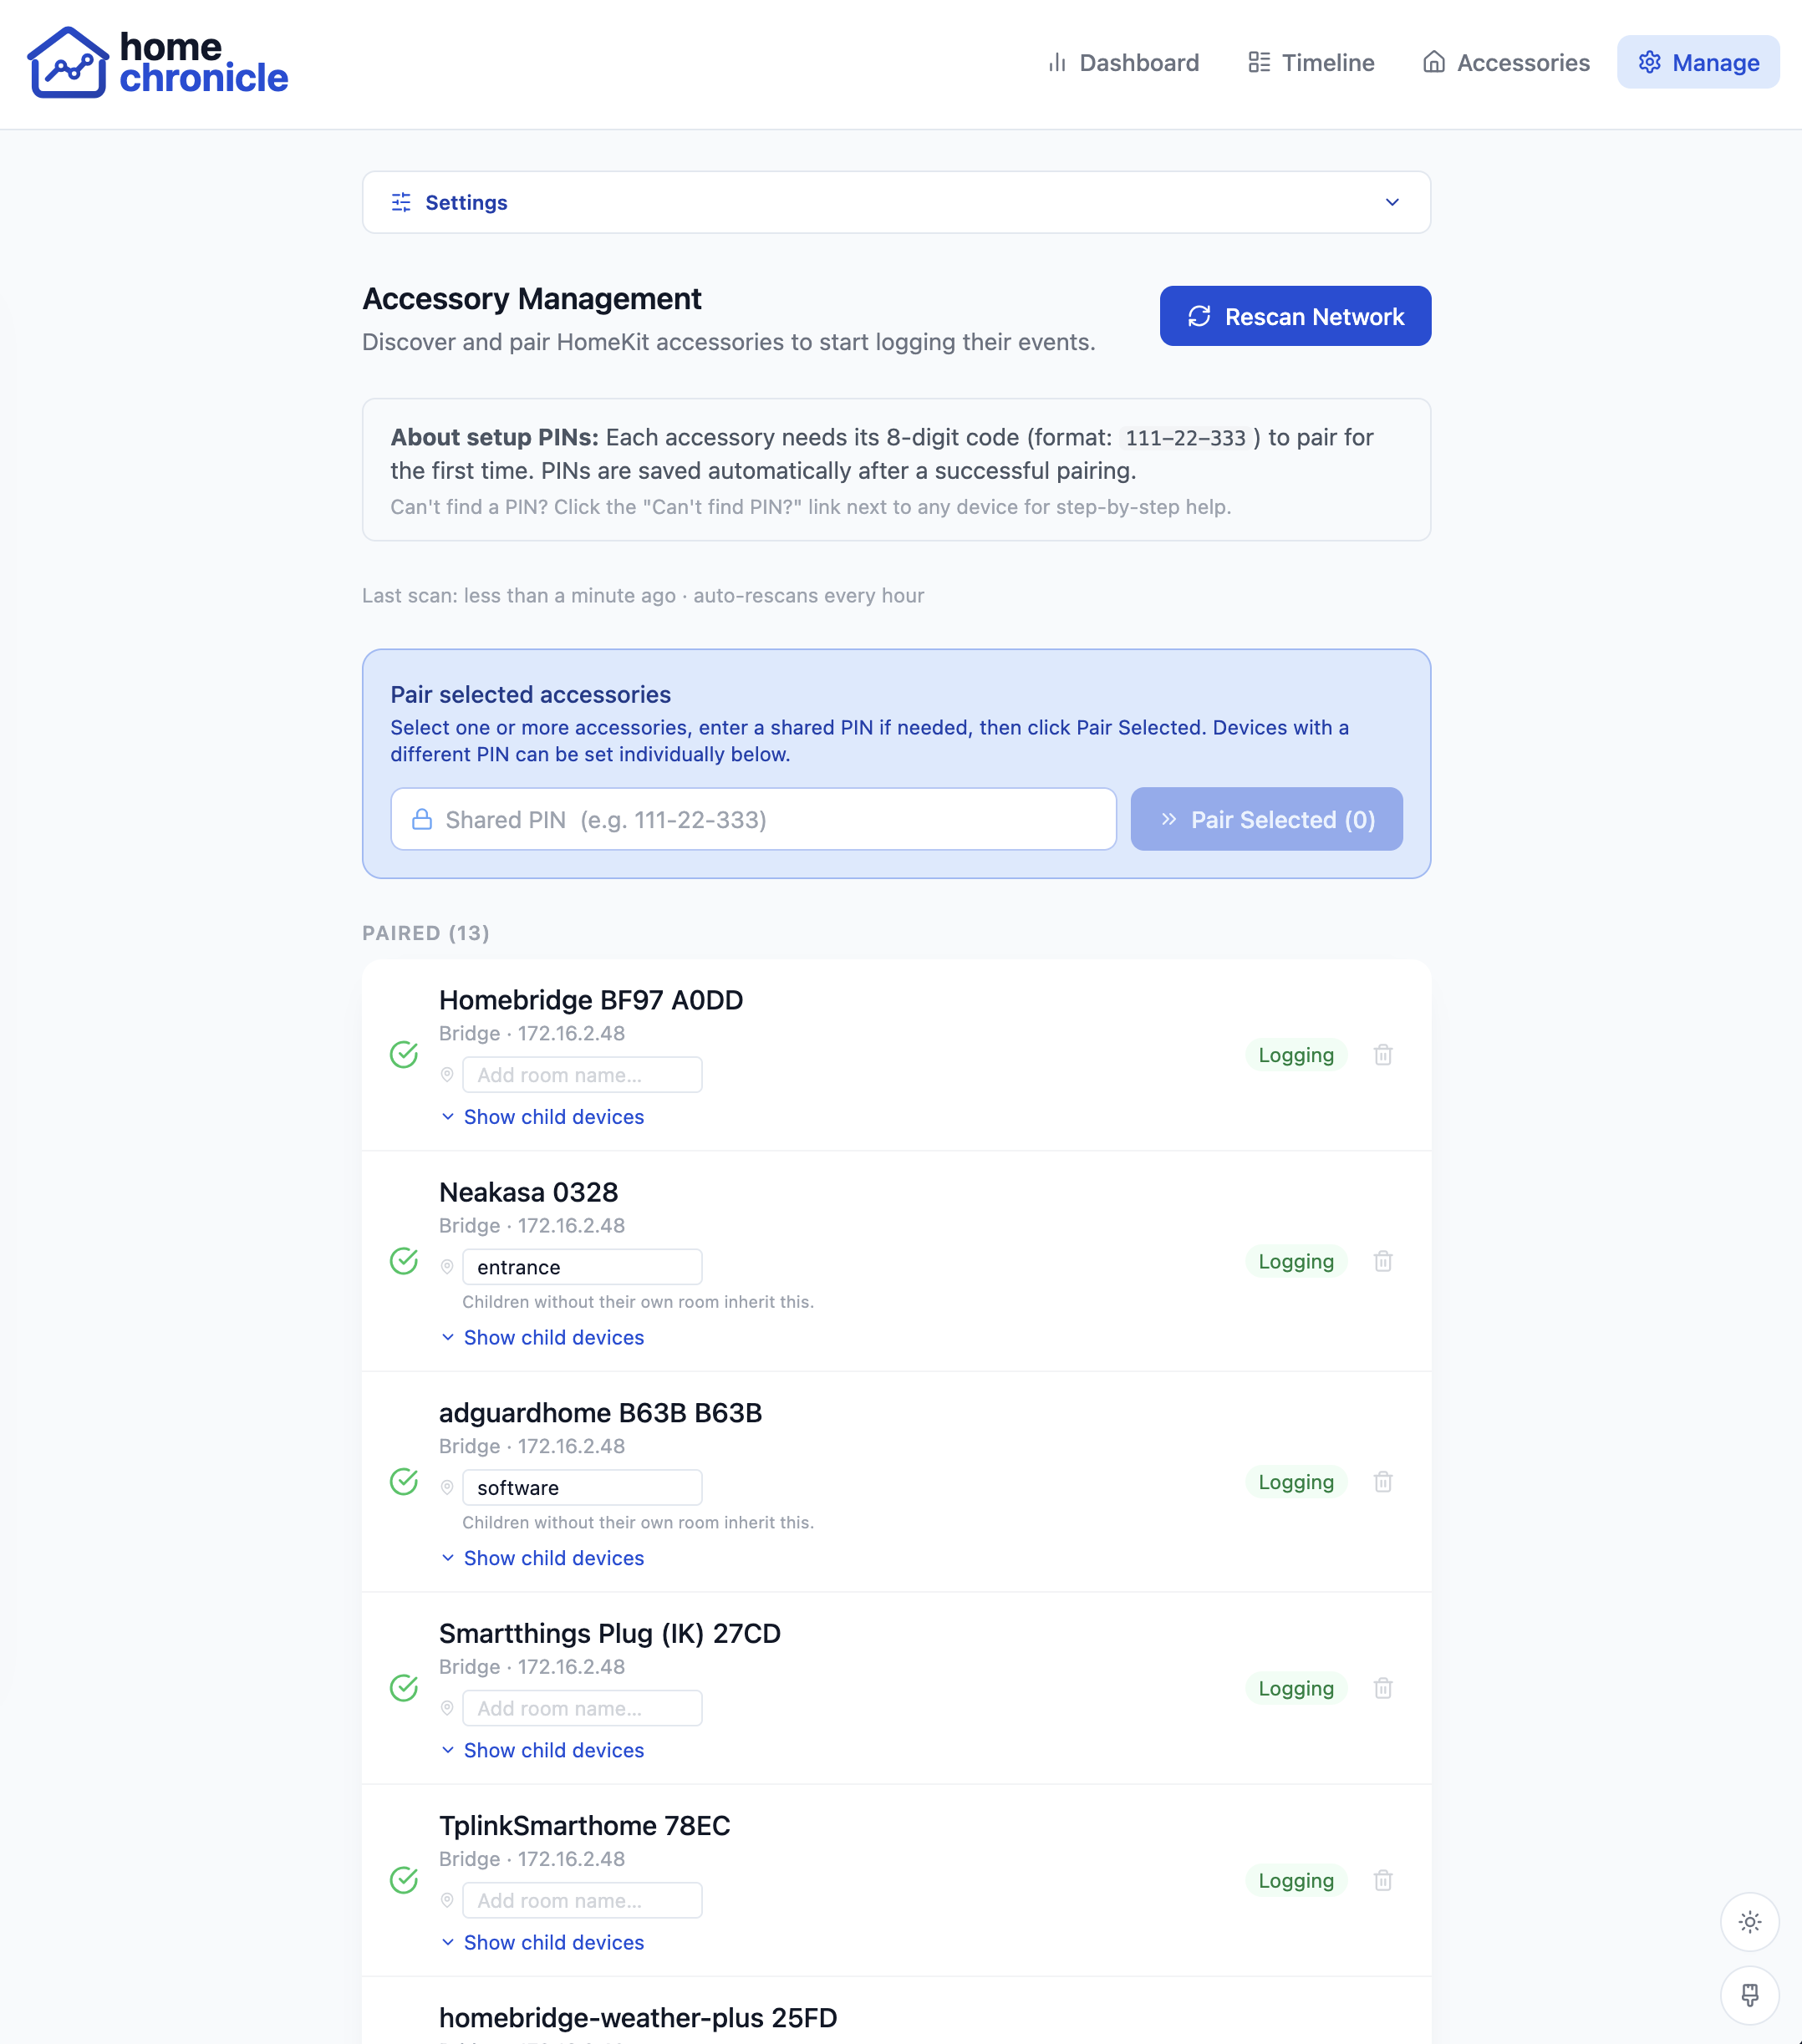Toggle the Logging badge on Neakasa 0328
The height and width of the screenshot is (2044, 1802).
pos(1295,1261)
